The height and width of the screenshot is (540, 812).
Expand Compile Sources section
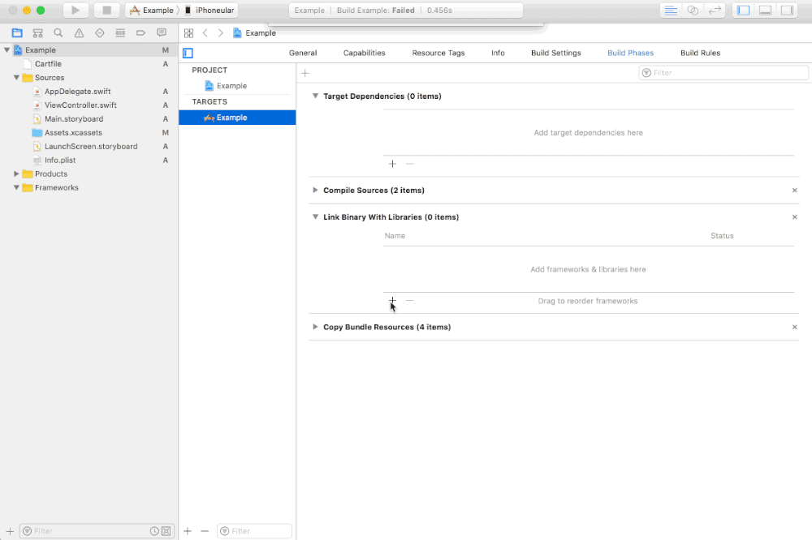315,191
